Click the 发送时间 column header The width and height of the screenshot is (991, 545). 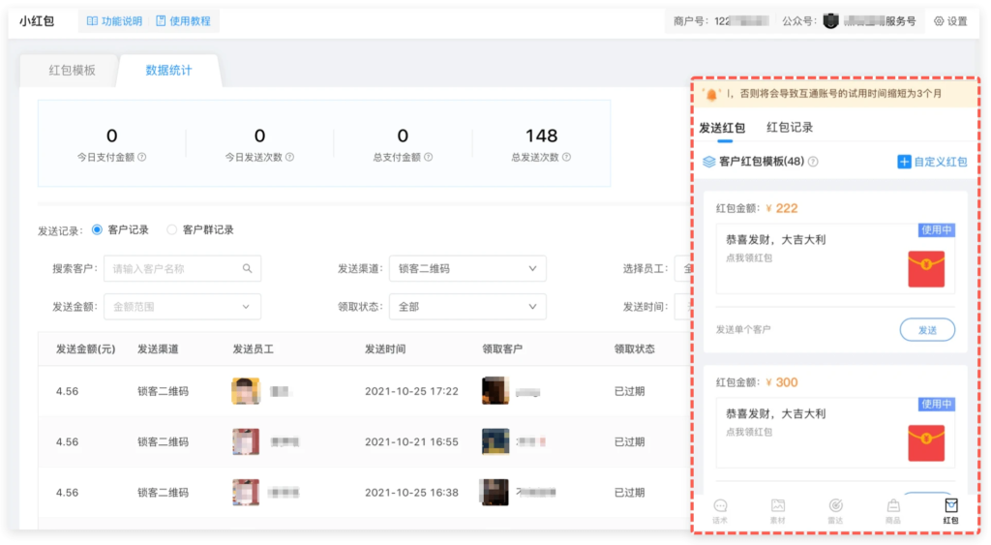click(385, 349)
